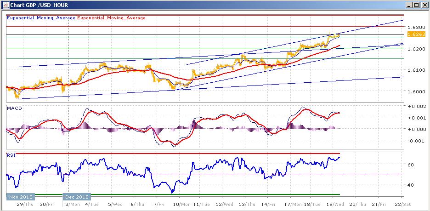Click the RSI 40 scale value
Image resolution: width=430 pixels, height=211 pixels.
(x=411, y=185)
